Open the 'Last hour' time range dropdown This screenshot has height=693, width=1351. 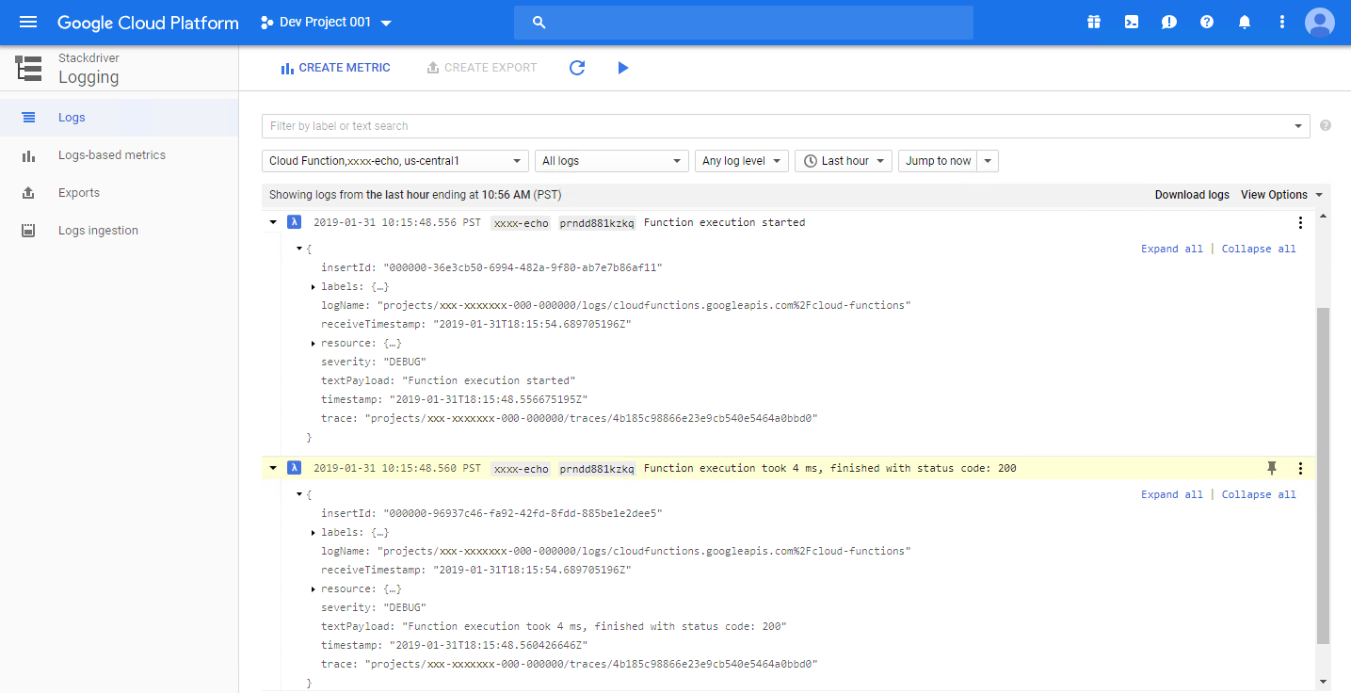(x=844, y=161)
